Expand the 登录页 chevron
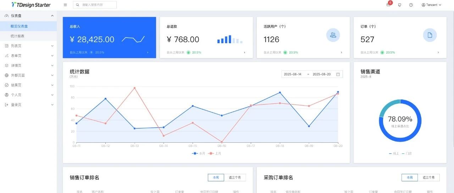The width and height of the screenshot is (454, 193). tap(52, 105)
